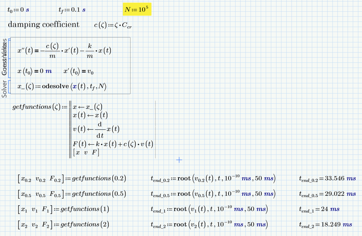Click the F(t) force line in the program
Viewport: 362px width, 236px height.
[113, 144]
